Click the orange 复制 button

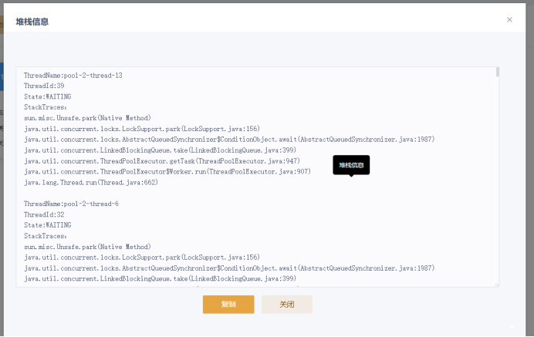pos(228,304)
